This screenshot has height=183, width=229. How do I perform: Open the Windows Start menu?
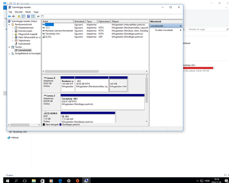point(7,181)
